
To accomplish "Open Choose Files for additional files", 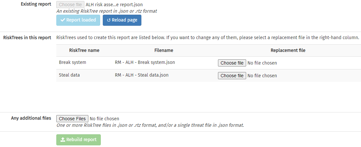I will click(x=72, y=119).
